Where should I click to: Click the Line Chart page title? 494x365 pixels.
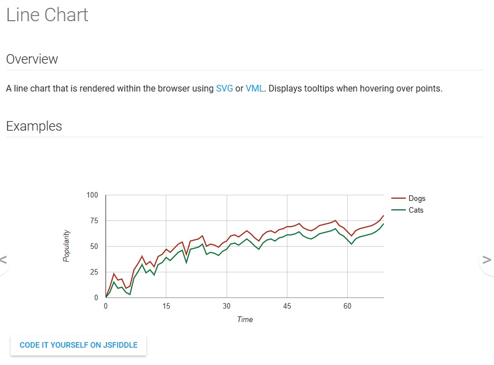[x=47, y=15]
